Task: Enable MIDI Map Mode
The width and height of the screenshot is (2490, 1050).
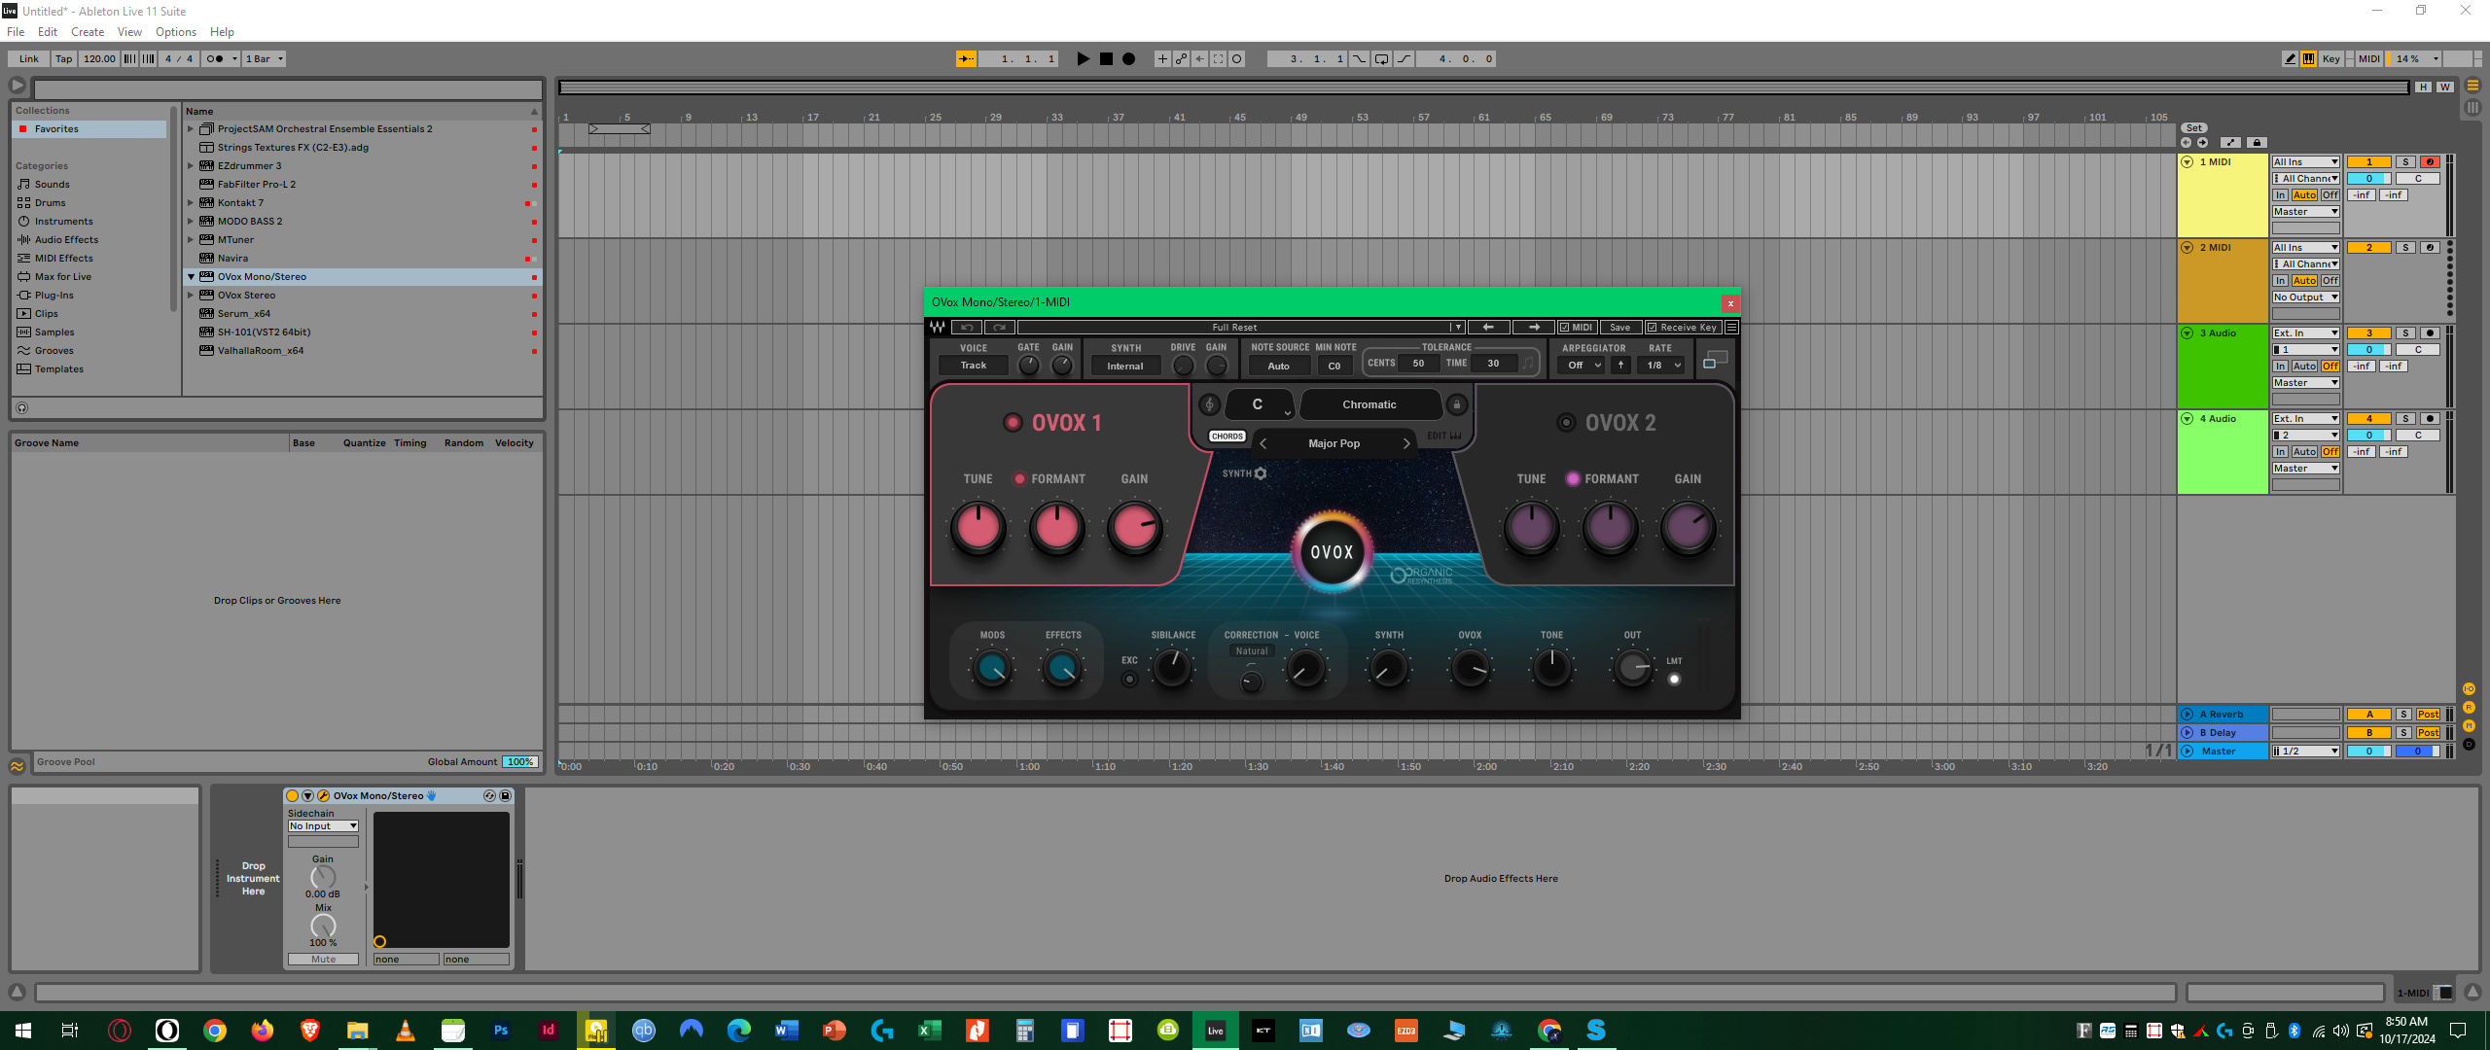Action: tap(2368, 59)
